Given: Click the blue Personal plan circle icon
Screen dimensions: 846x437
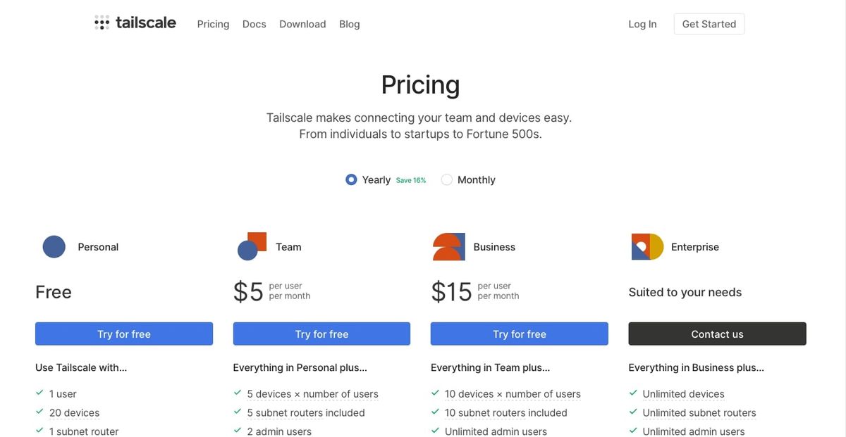Looking at the screenshot, I should pyautogui.click(x=54, y=246).
